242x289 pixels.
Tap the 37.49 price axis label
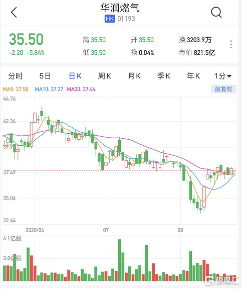pyautogui.click(x=10, y=172)
